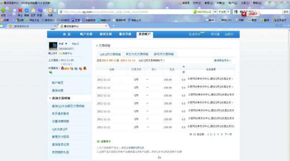290x161 pixels.
Task: Click the 360 trusted certification badge
Action: [202, 12]
